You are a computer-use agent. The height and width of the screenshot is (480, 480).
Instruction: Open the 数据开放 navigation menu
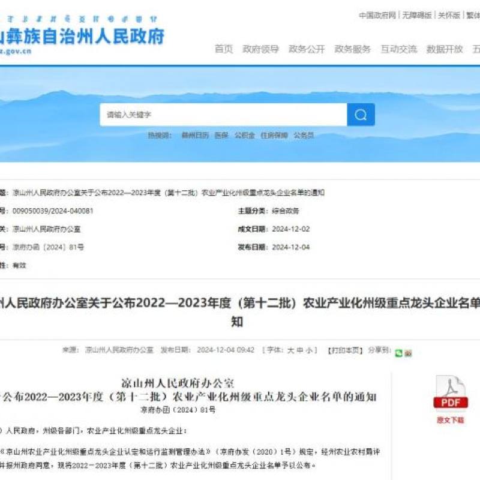(445, 49)
